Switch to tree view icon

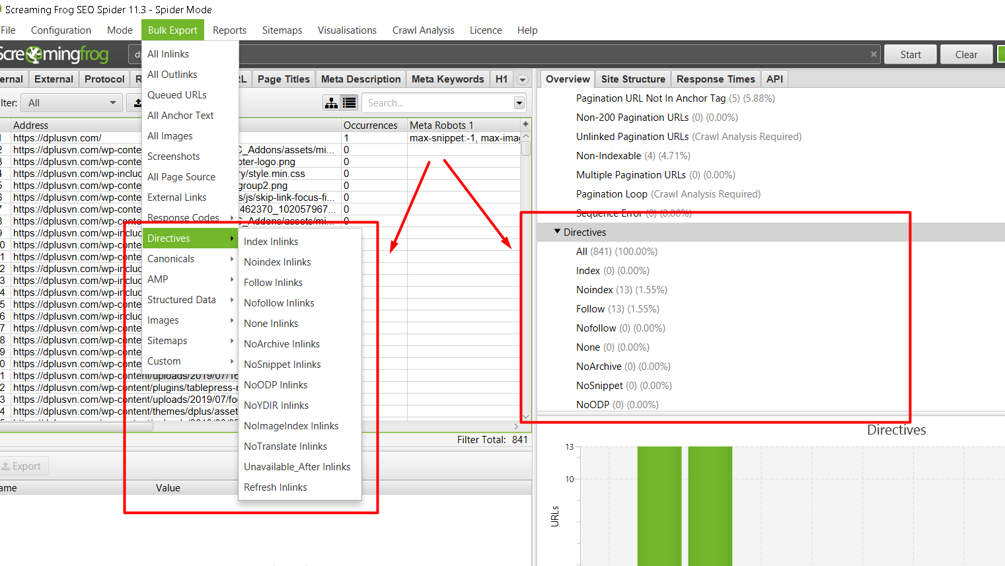[332, 103]
